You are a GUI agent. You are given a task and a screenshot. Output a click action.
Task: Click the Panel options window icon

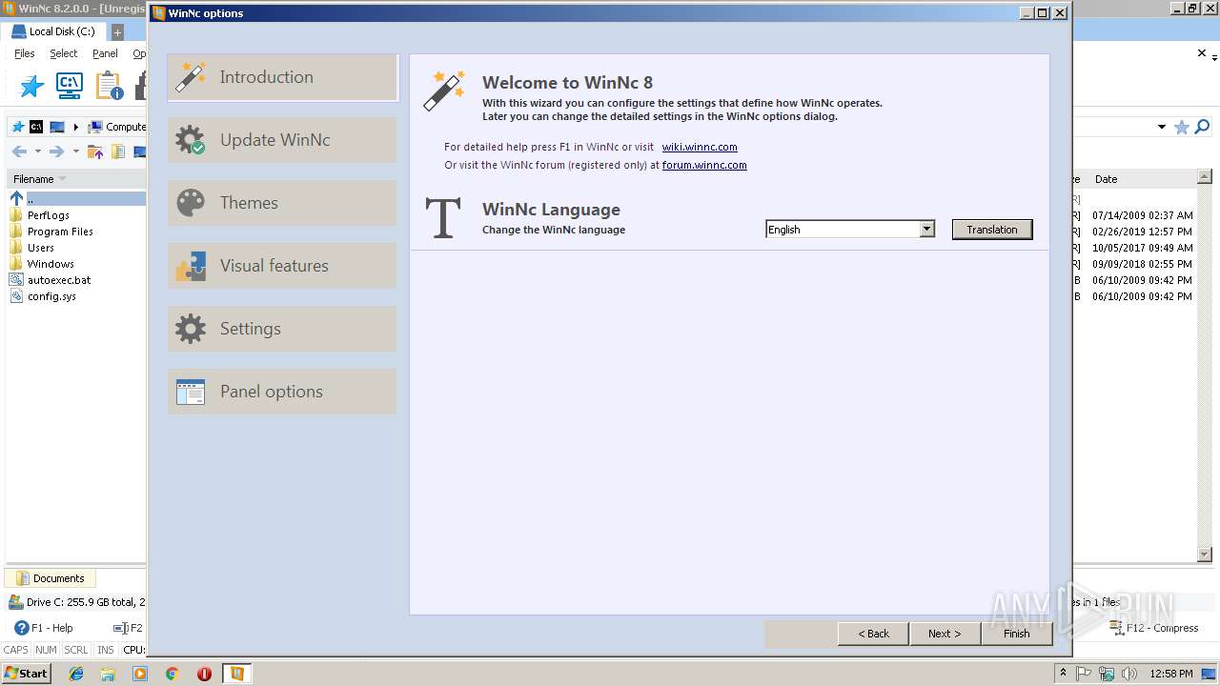[191, 392]
